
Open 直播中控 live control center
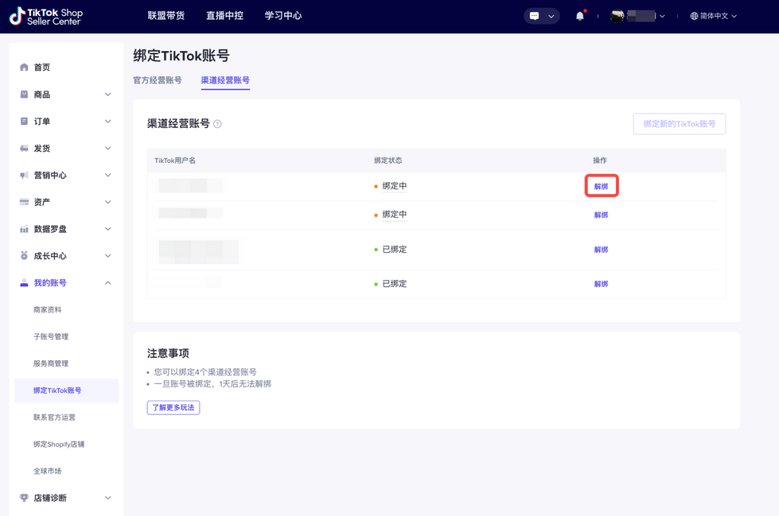(x=225, y=15)
